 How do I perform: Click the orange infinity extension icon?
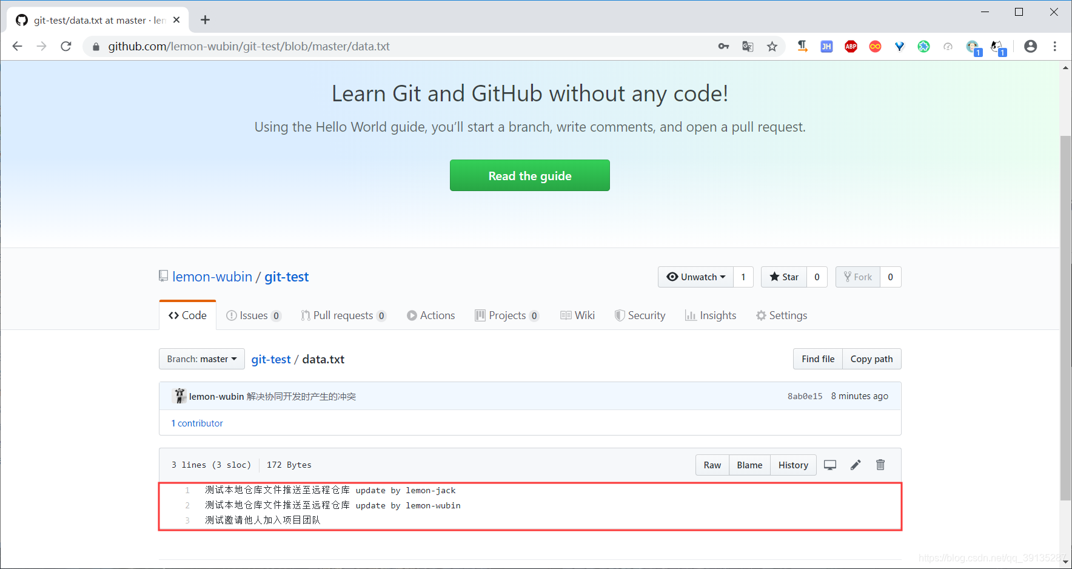tap(875, 46)
